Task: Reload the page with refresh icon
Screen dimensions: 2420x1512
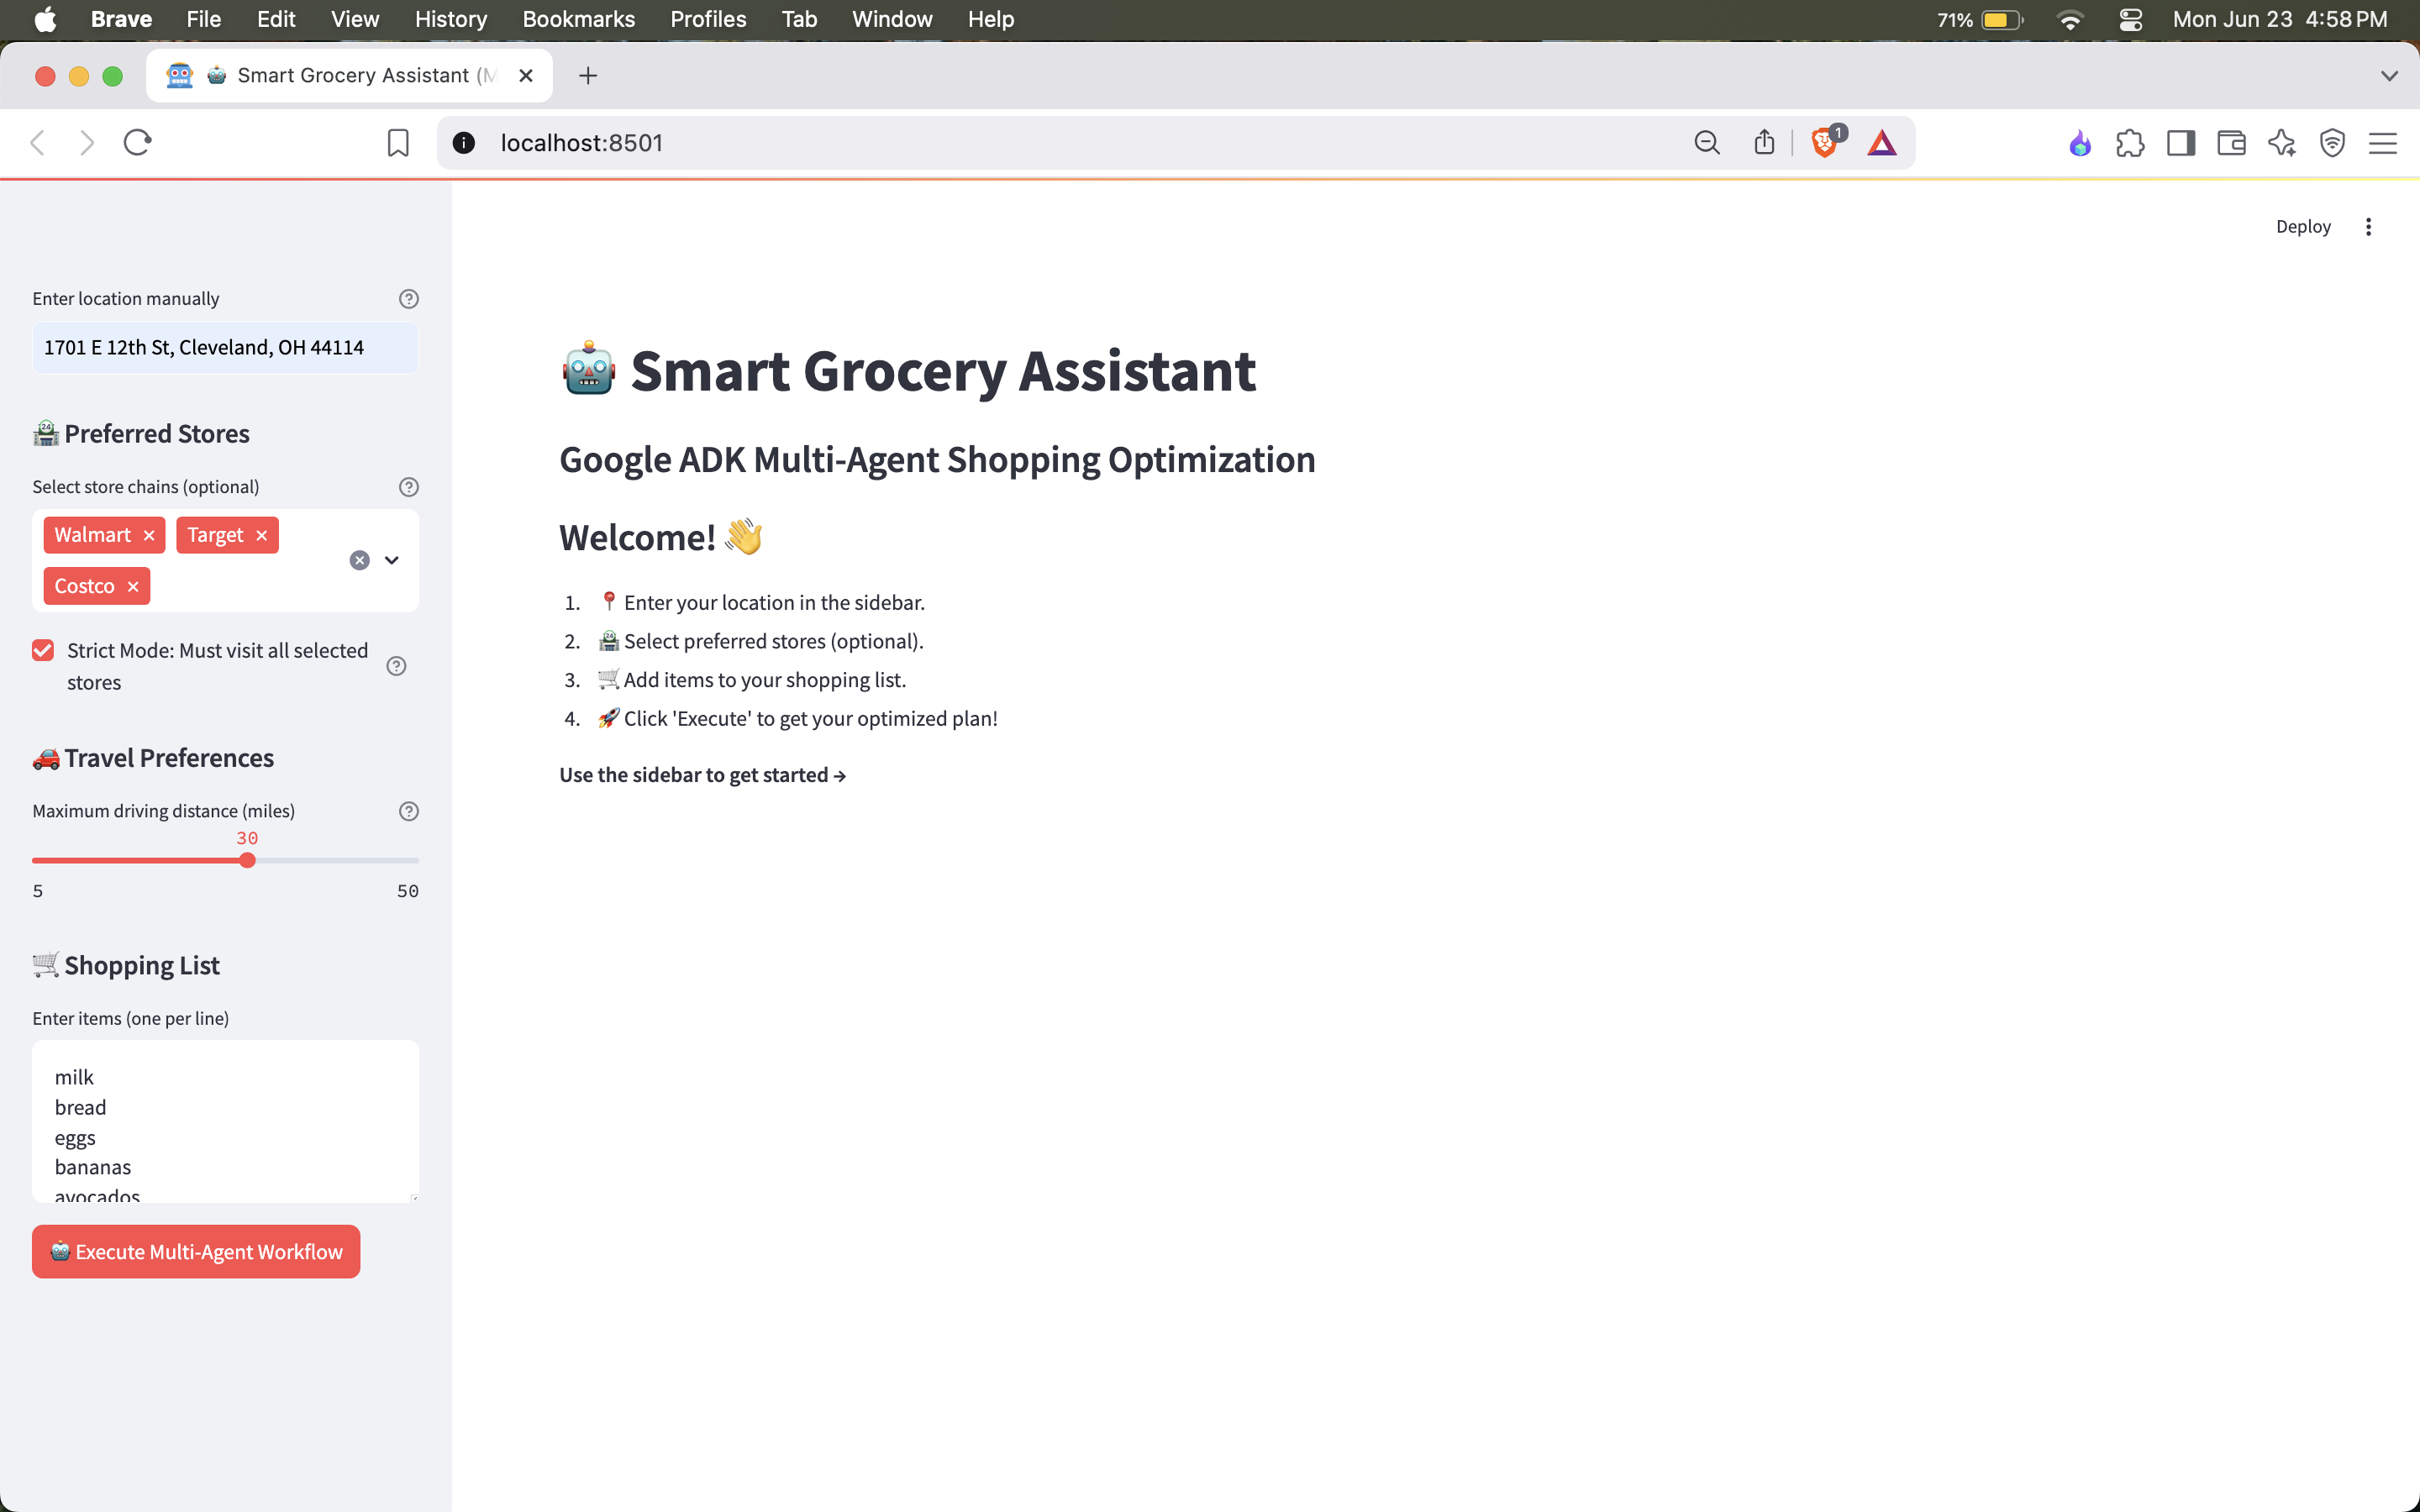Action: pyautogui.click(x=137, y=143)
